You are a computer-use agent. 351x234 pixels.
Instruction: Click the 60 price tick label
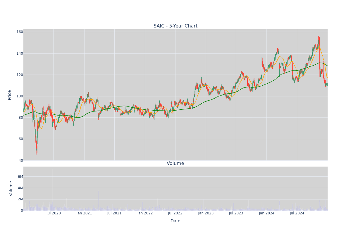[20, 139]
